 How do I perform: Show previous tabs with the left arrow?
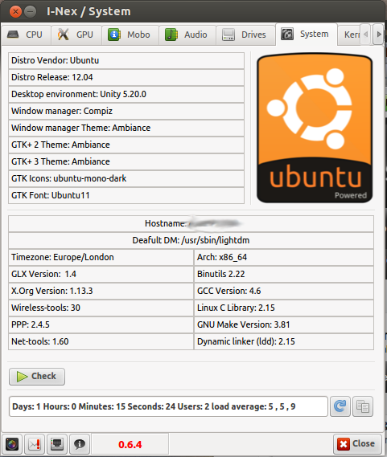coord(365,35)
